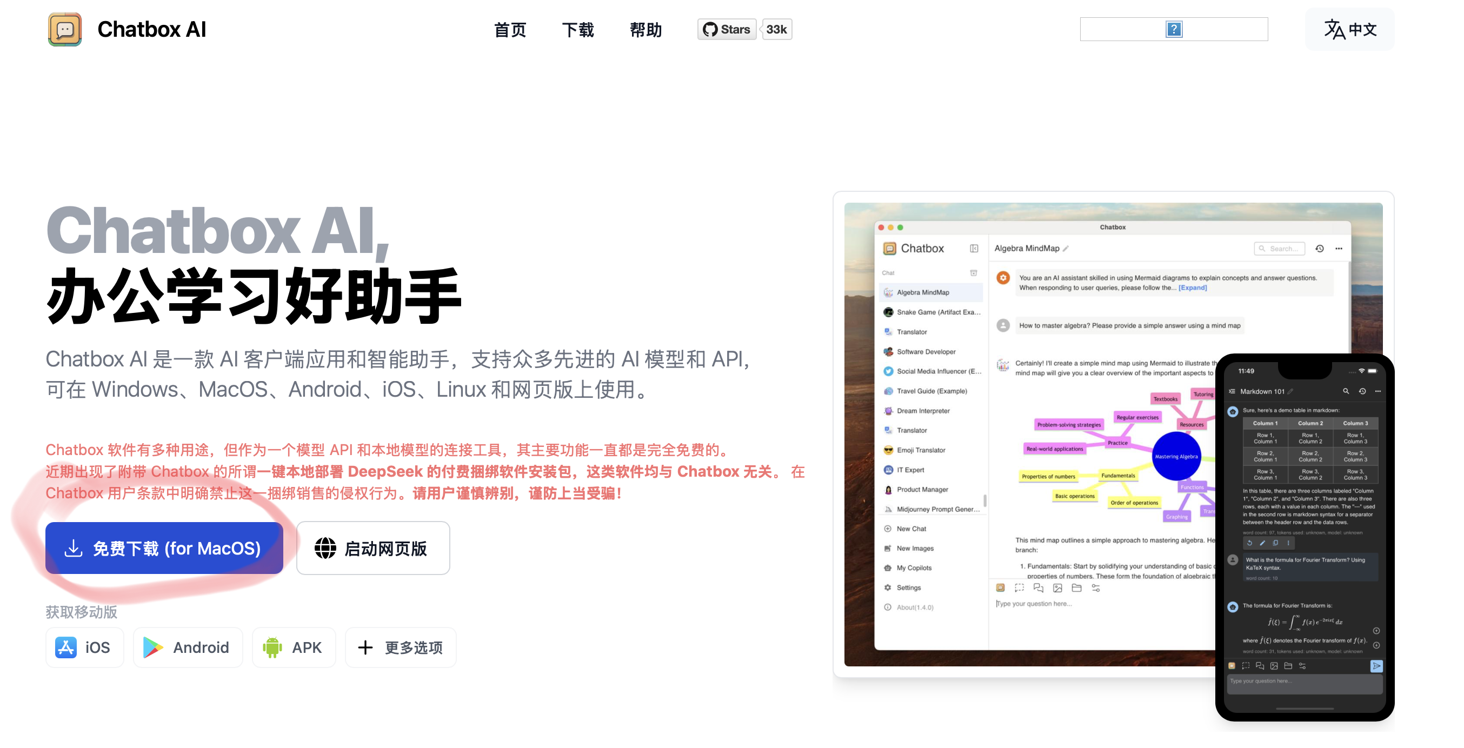Screen dimensions: 1464x748
Task: Click the Chatbox AI brand title text
Action: pyautogui.click(x=151, y=29)
